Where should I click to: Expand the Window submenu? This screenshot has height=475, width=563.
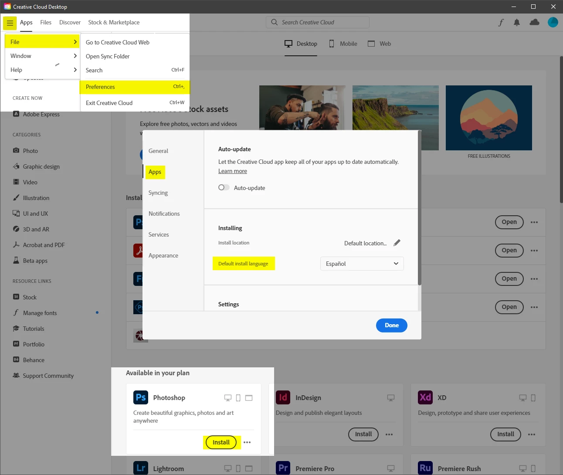click(x=42, y=56)
